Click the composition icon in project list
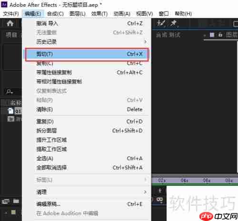The image size is (238, 221). click(x=11, y=119)
